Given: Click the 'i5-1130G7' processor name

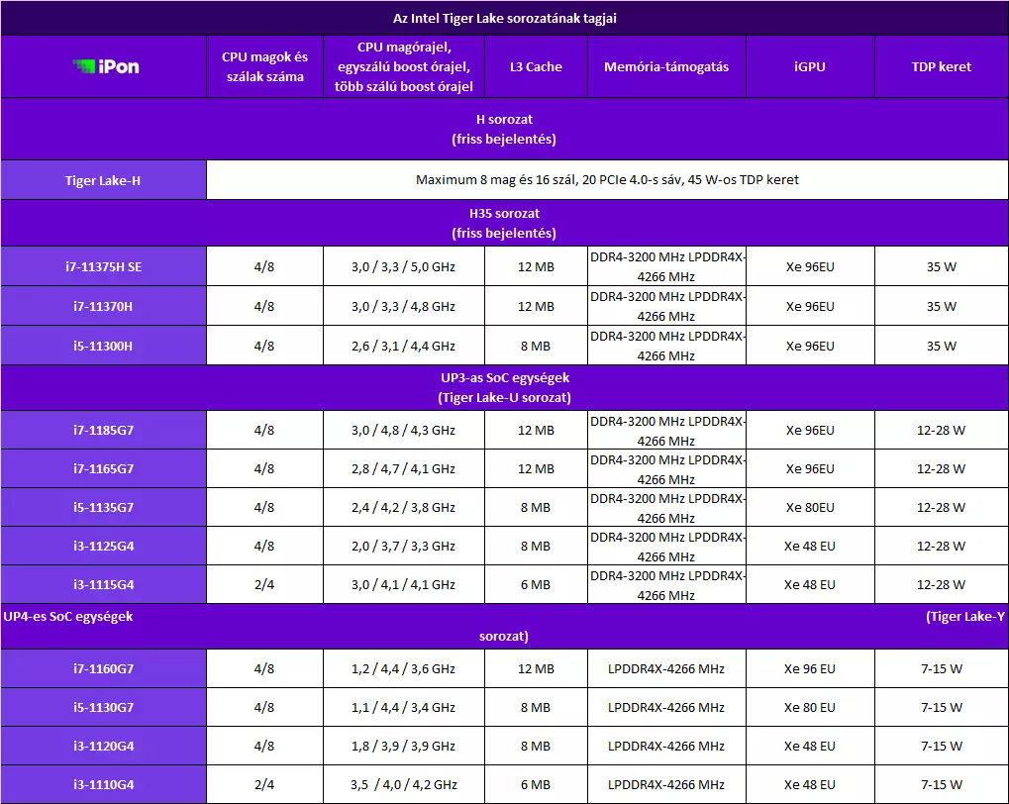Looking at the screenshot, I should (x=103, y=707).
